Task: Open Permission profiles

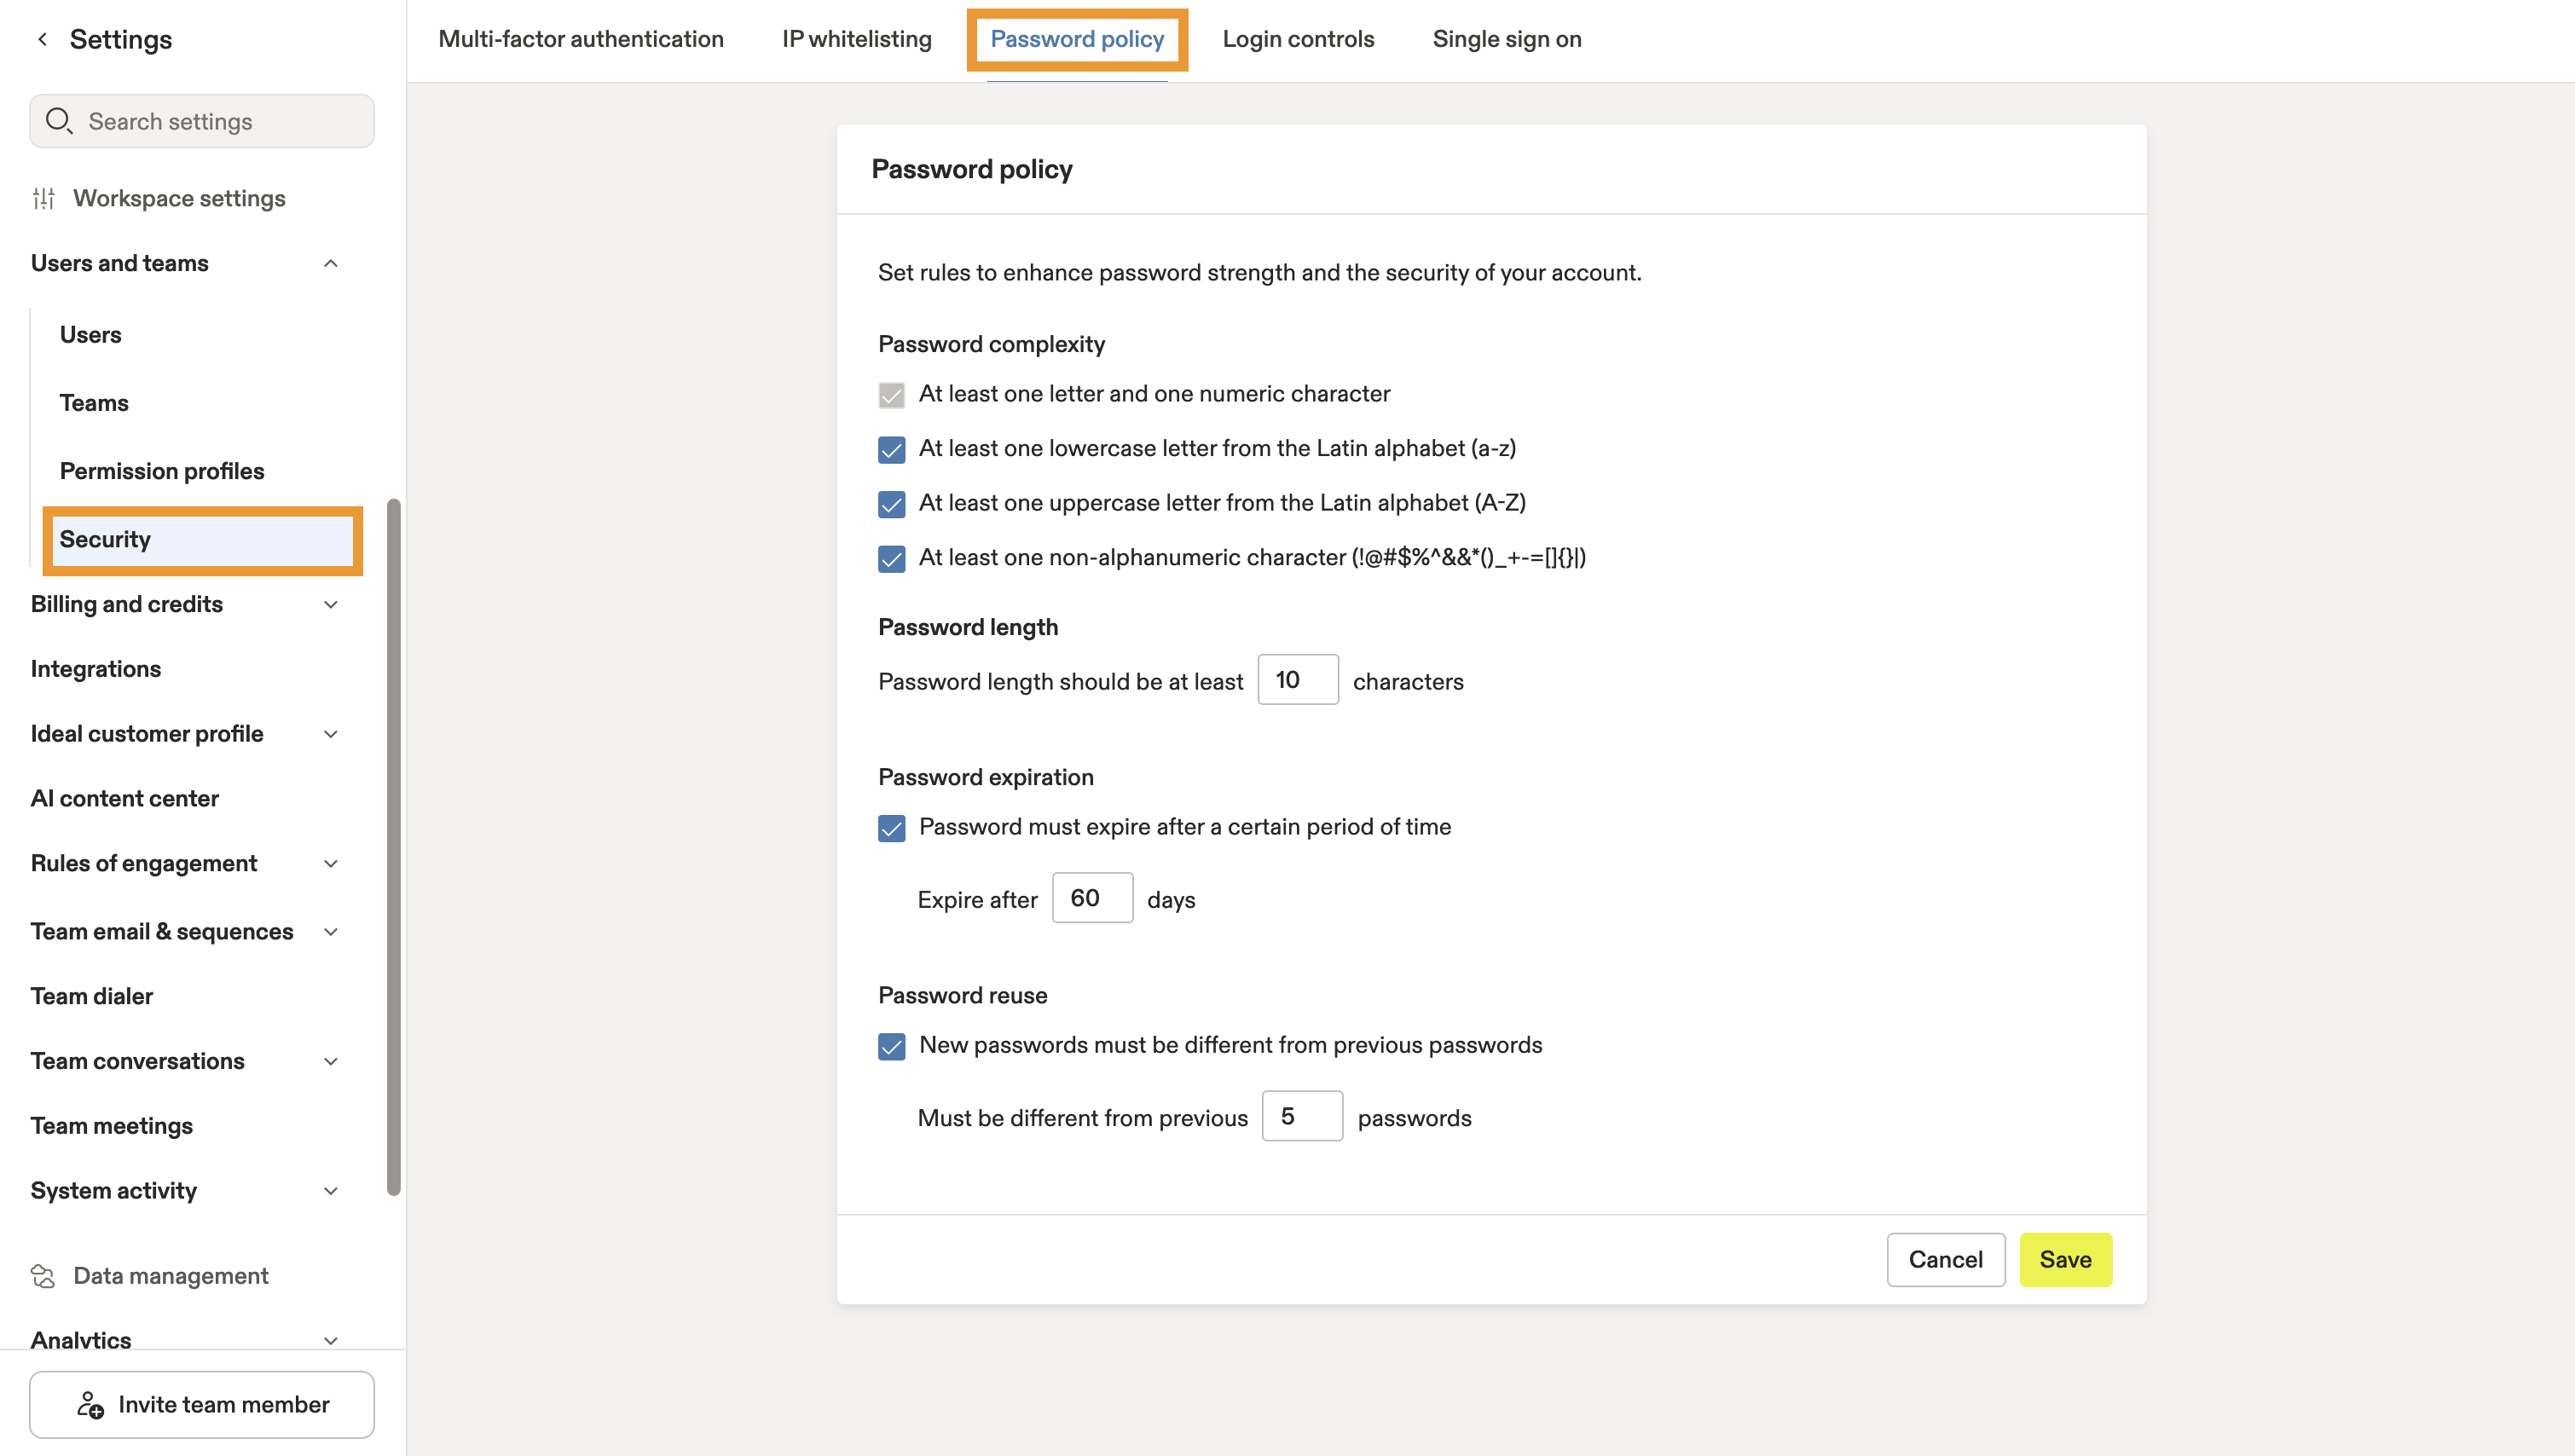Action: 162,471
